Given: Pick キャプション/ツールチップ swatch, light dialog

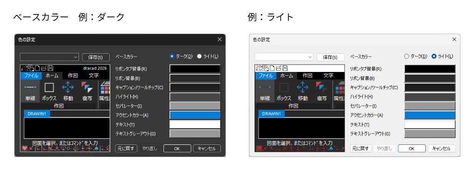Looking at the screenshot, I should (x=430, y=87).
